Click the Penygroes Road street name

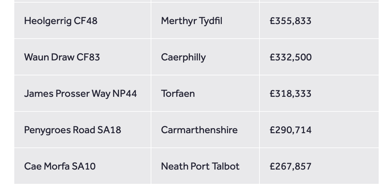coord(60,130)
